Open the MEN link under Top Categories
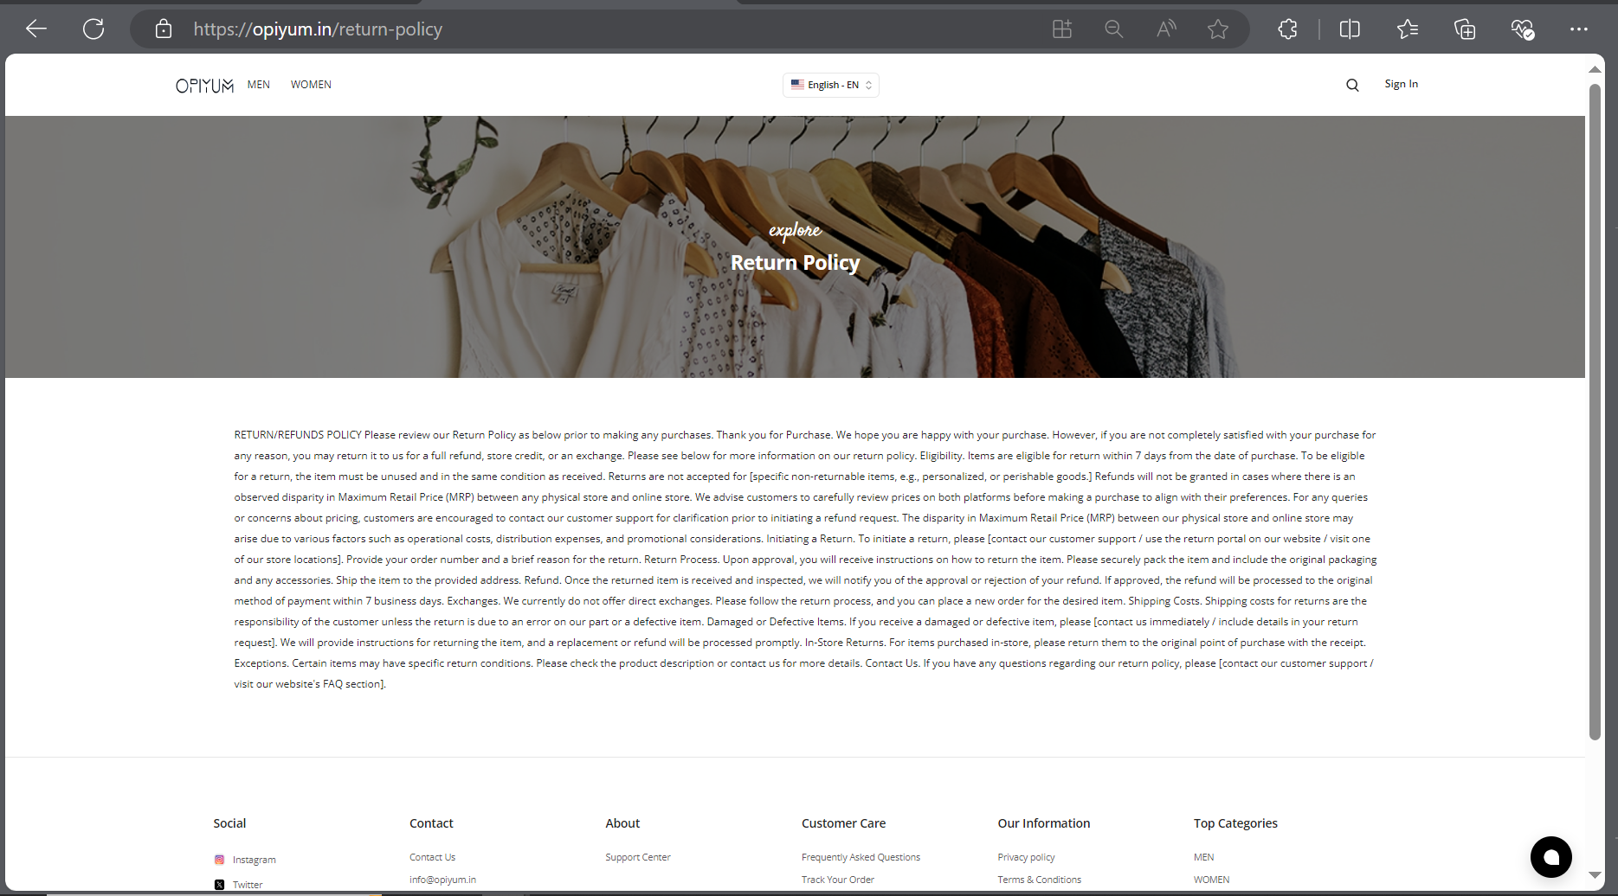1618x896 pixels. pos(1203,857)
